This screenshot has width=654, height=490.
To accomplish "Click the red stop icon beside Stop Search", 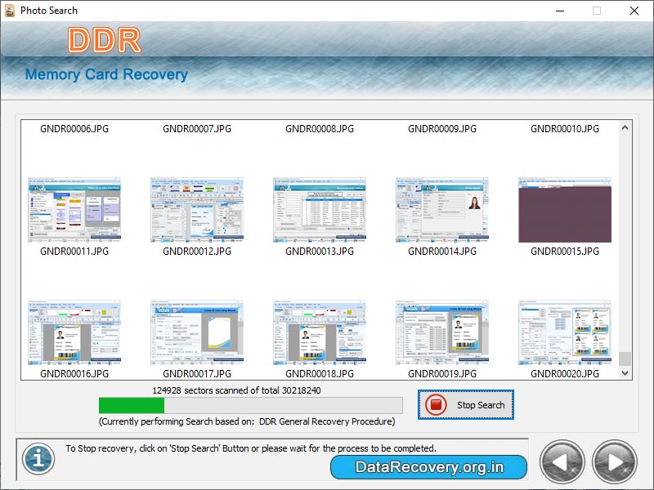I will pos(436,405).
